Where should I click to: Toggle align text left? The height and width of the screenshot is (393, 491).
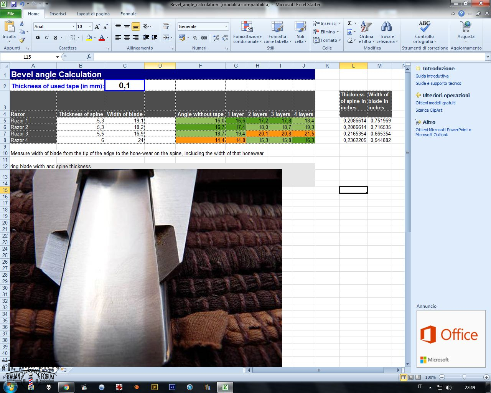click(118, 38)
